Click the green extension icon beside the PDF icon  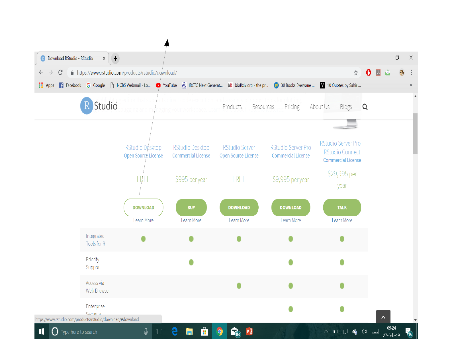(x=388, y=73)
